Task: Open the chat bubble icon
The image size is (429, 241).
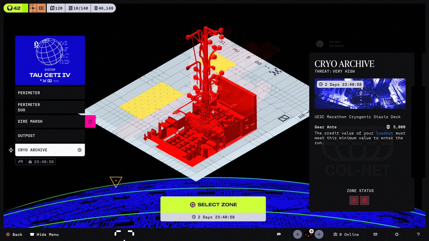Action: [x=279, y=234]
